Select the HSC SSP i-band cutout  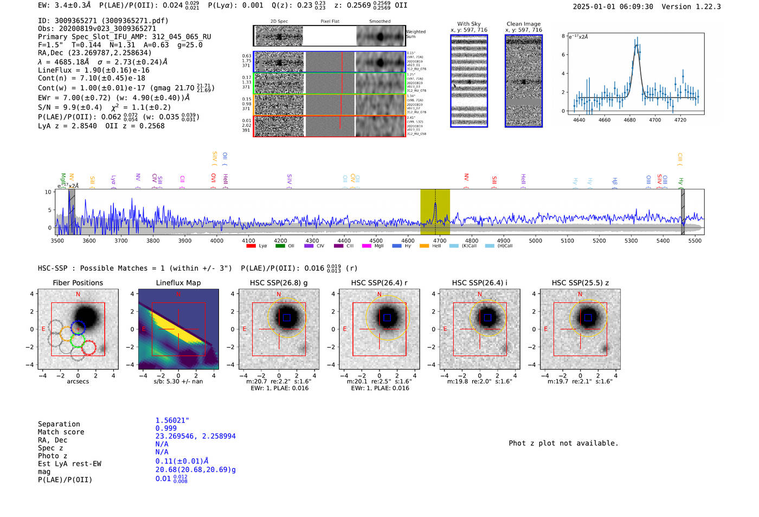coord(480,329)
